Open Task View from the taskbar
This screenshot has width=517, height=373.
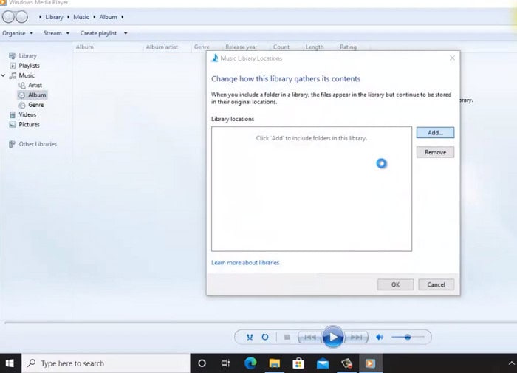click(x=225, y=363)
